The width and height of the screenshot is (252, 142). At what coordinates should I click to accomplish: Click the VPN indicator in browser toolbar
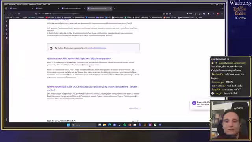click(189, 13)
